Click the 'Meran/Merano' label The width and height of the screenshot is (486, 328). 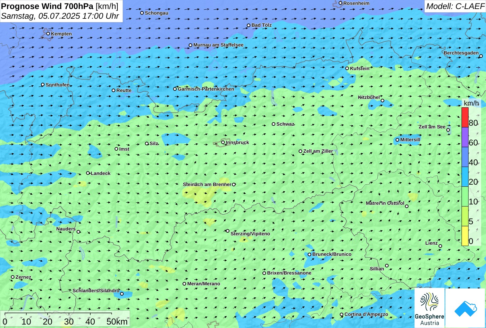coord(204,284)
